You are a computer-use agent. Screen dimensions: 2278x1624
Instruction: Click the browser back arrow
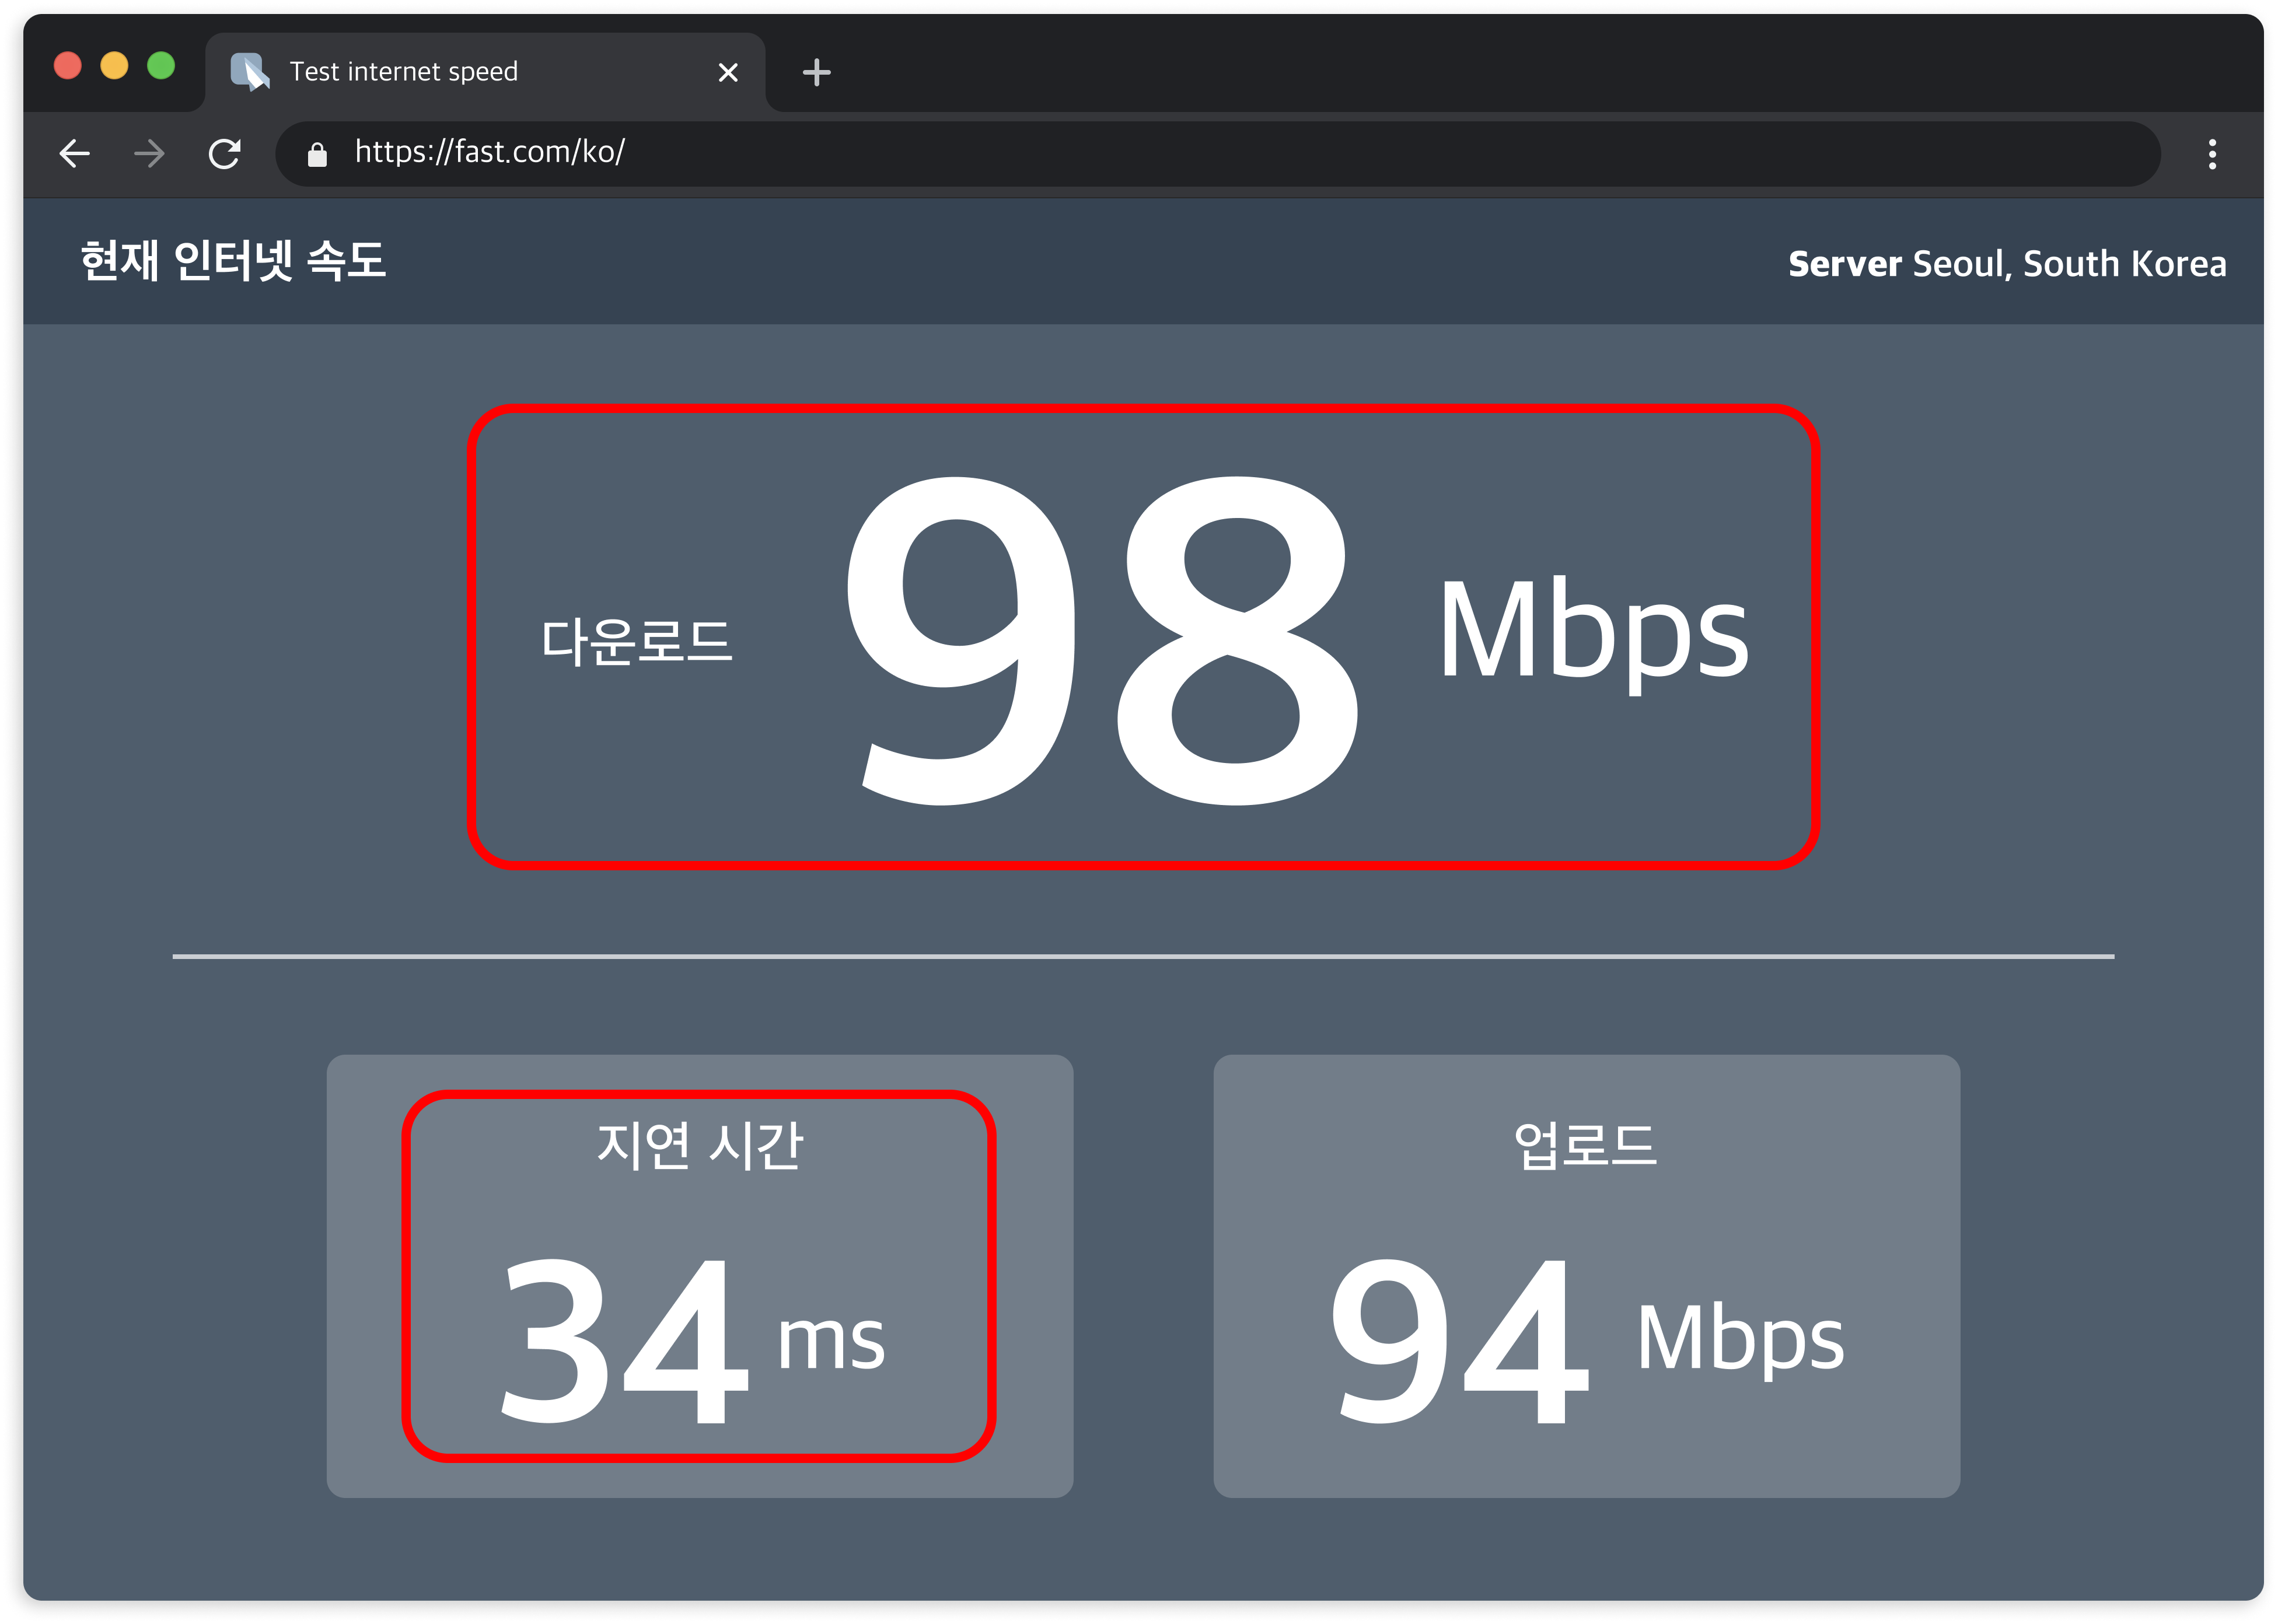(x=75, y=153)
